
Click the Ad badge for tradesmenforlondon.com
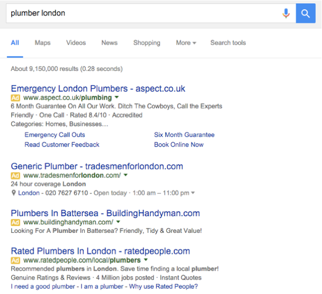(x=16, y=175)
